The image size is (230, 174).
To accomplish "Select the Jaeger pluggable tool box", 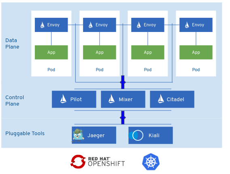I will [x=94, y=135].
